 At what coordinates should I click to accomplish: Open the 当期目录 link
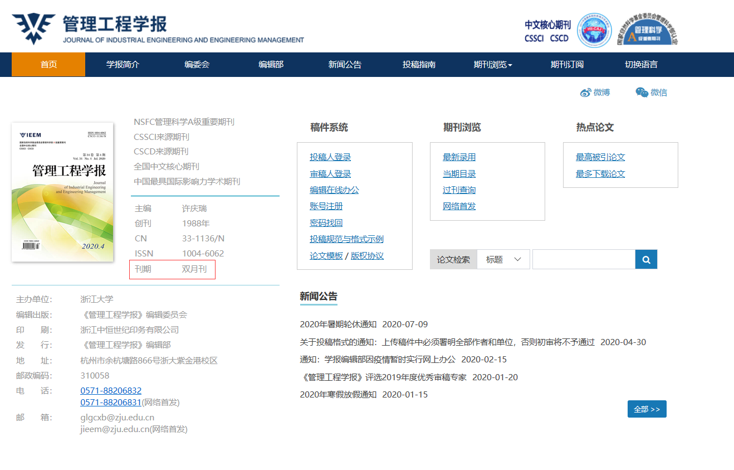pyautogui.click(x=459, y=174)
